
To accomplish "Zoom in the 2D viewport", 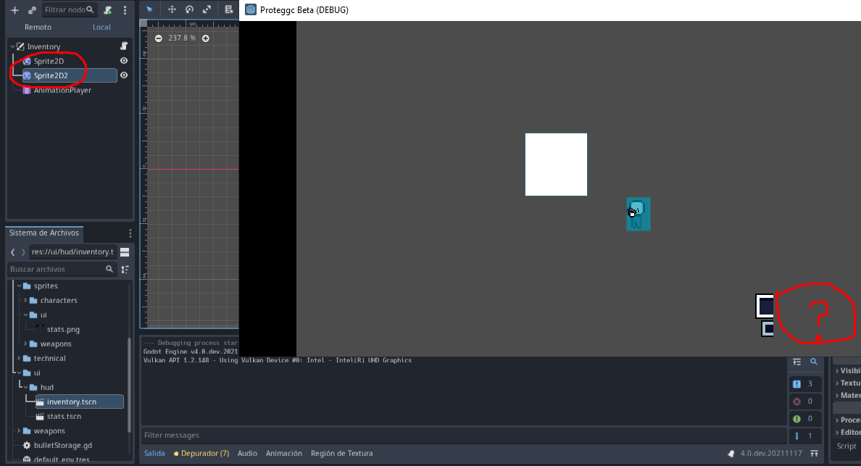I will (205, 38).
